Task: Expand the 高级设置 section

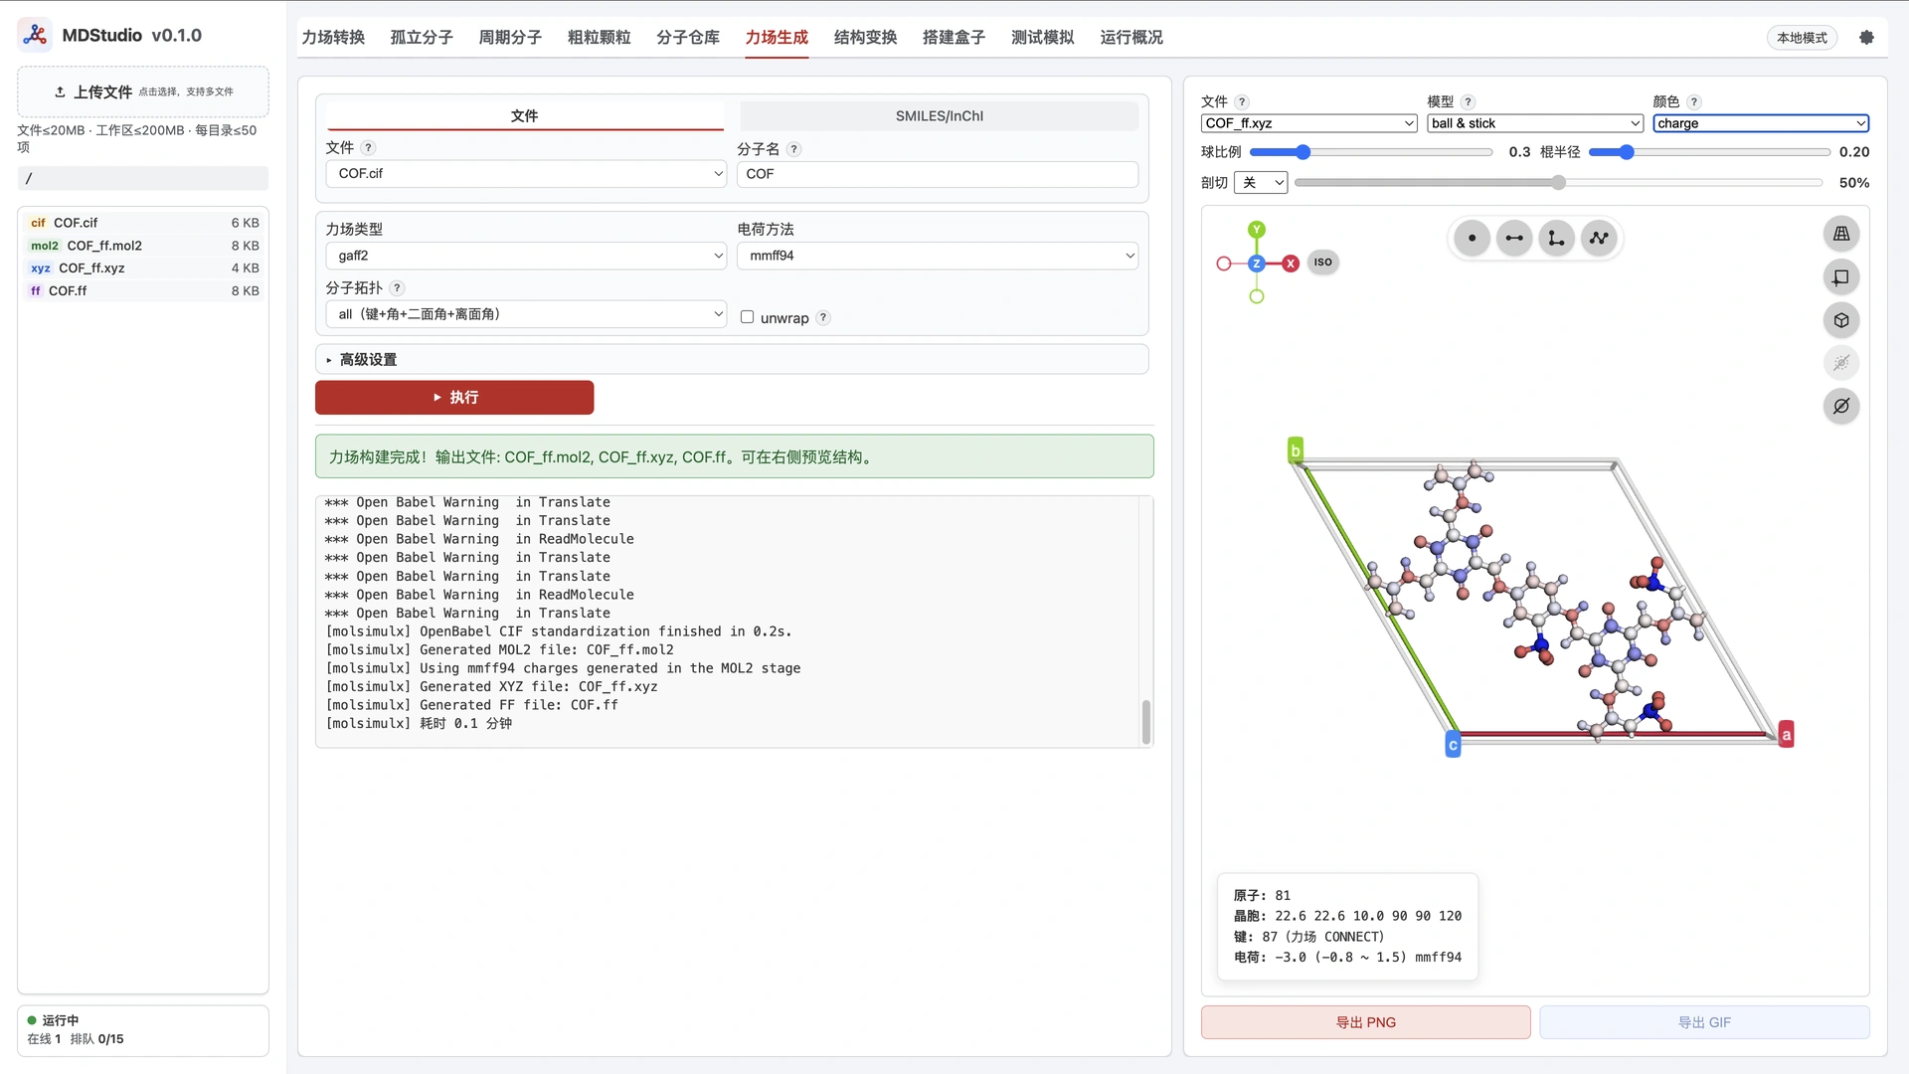Action: click(732, 359)
